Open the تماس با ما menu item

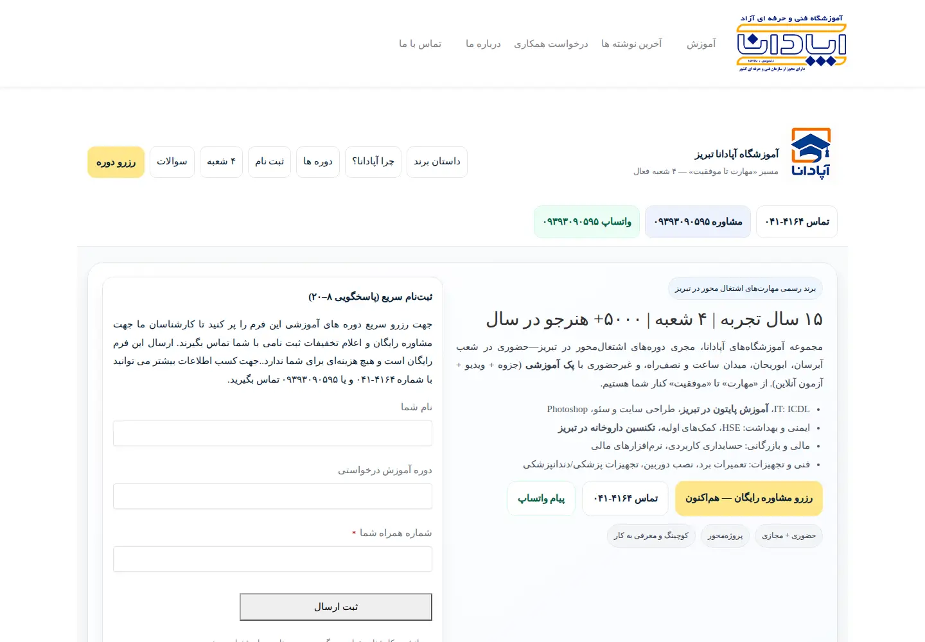[x=420, y=44]
